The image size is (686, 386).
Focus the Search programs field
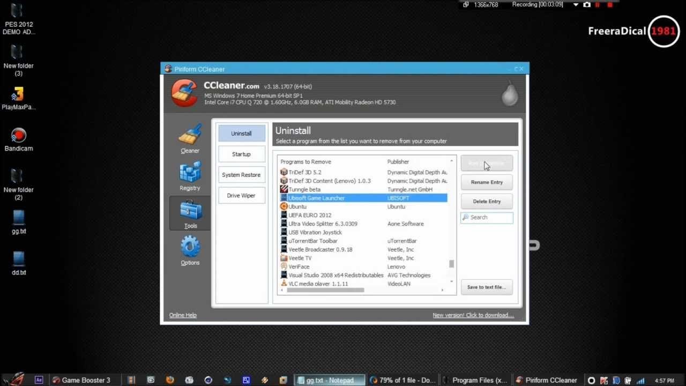pos(487,218)
